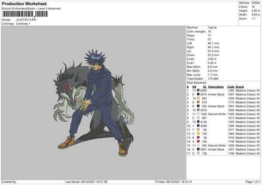262x185 pixels.
Task: Click stitch count 4901 in stop 16
Action: point(203,149)
